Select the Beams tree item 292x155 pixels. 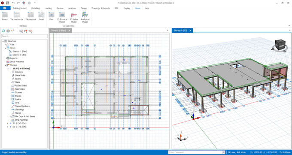(18, 79)
